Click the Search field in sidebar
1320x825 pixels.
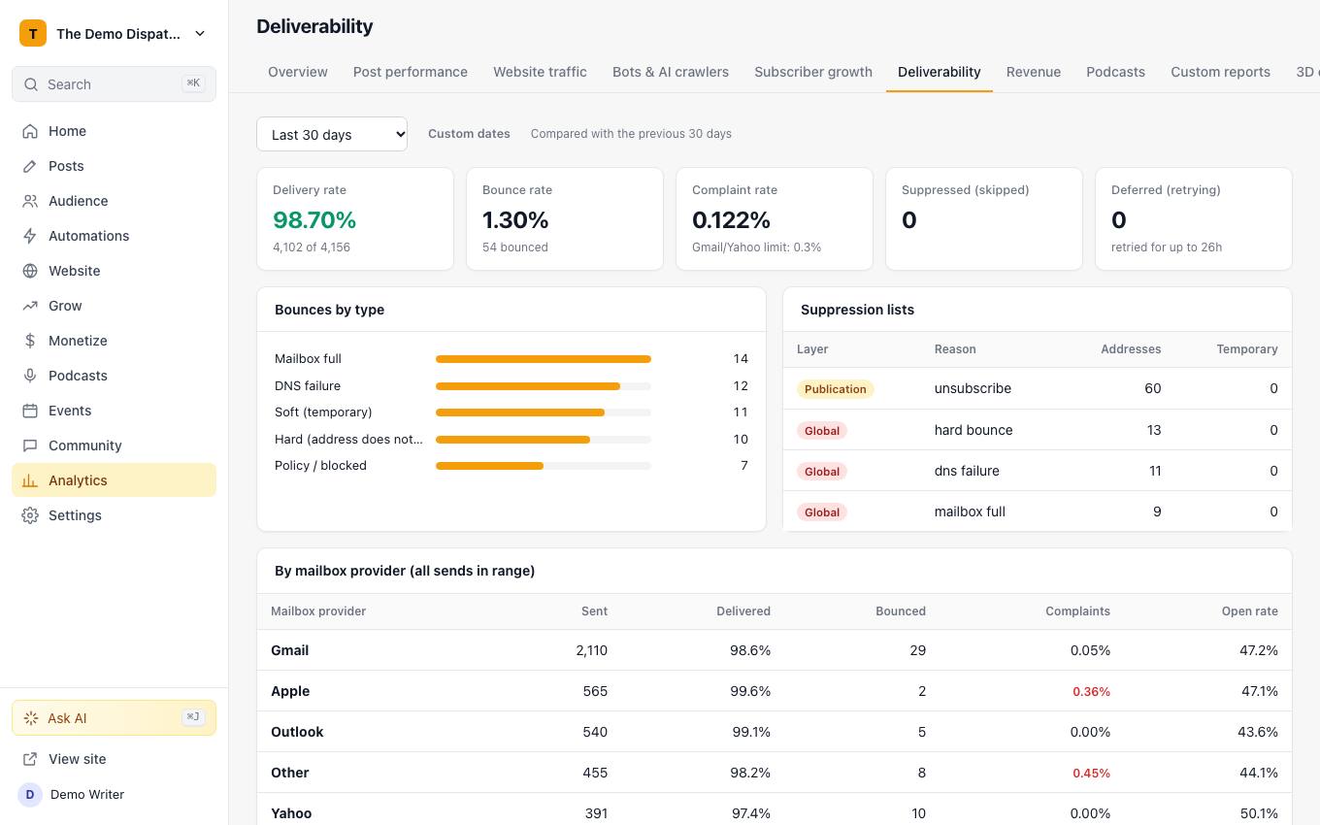tap(114, 83)
